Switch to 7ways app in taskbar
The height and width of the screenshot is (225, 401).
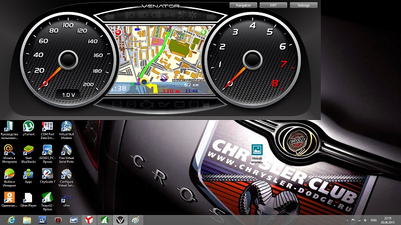point(105,220)
